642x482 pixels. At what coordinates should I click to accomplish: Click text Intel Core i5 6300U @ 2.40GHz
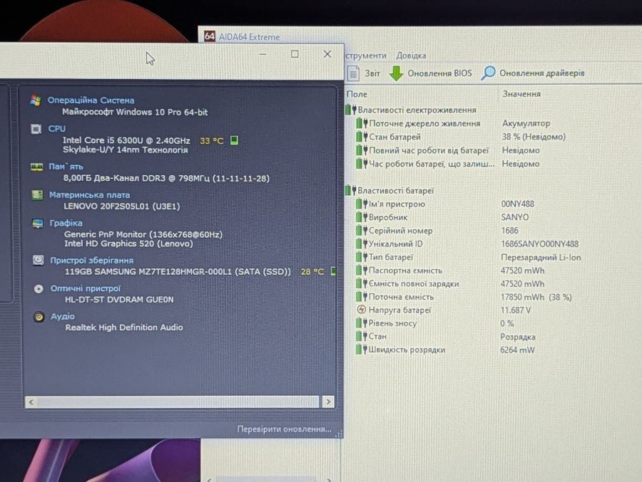click(x=126, y=141)
